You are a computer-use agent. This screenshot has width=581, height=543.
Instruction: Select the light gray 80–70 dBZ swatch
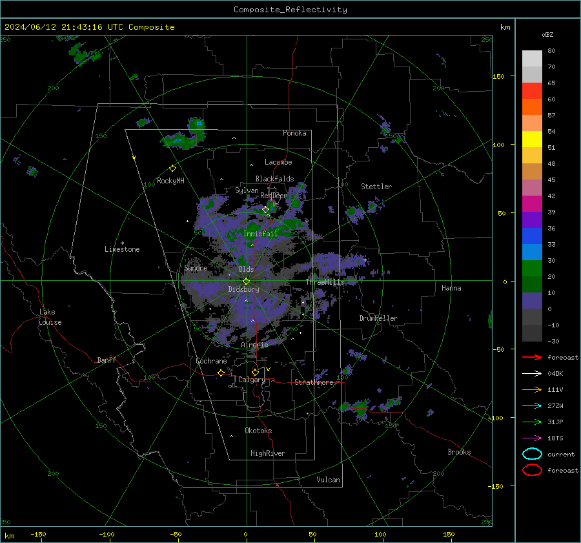(532, 59)
